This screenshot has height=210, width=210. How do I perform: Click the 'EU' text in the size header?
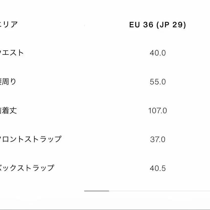[134, 25]
